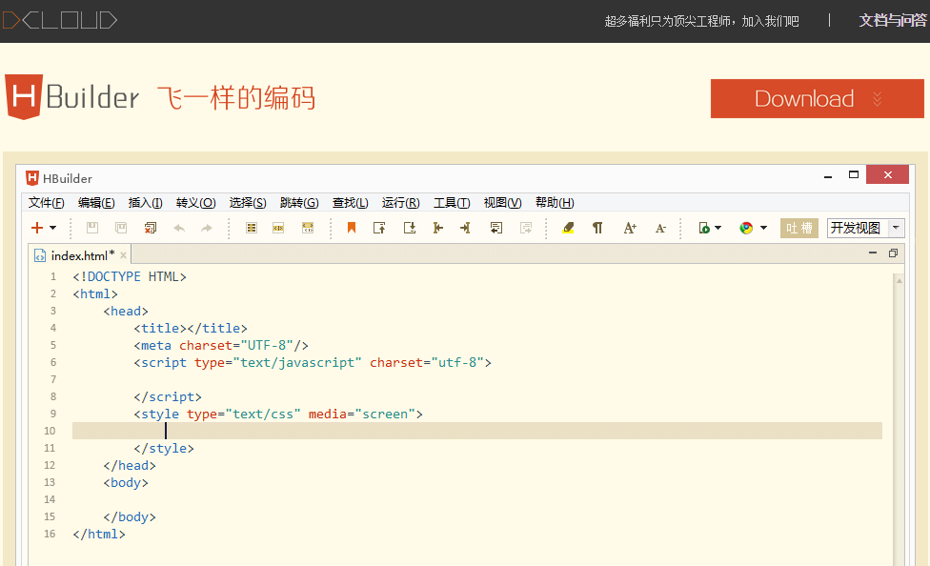Click the <body> opening tag
This screenshot has width=930, height=566.
click(126, 483)
